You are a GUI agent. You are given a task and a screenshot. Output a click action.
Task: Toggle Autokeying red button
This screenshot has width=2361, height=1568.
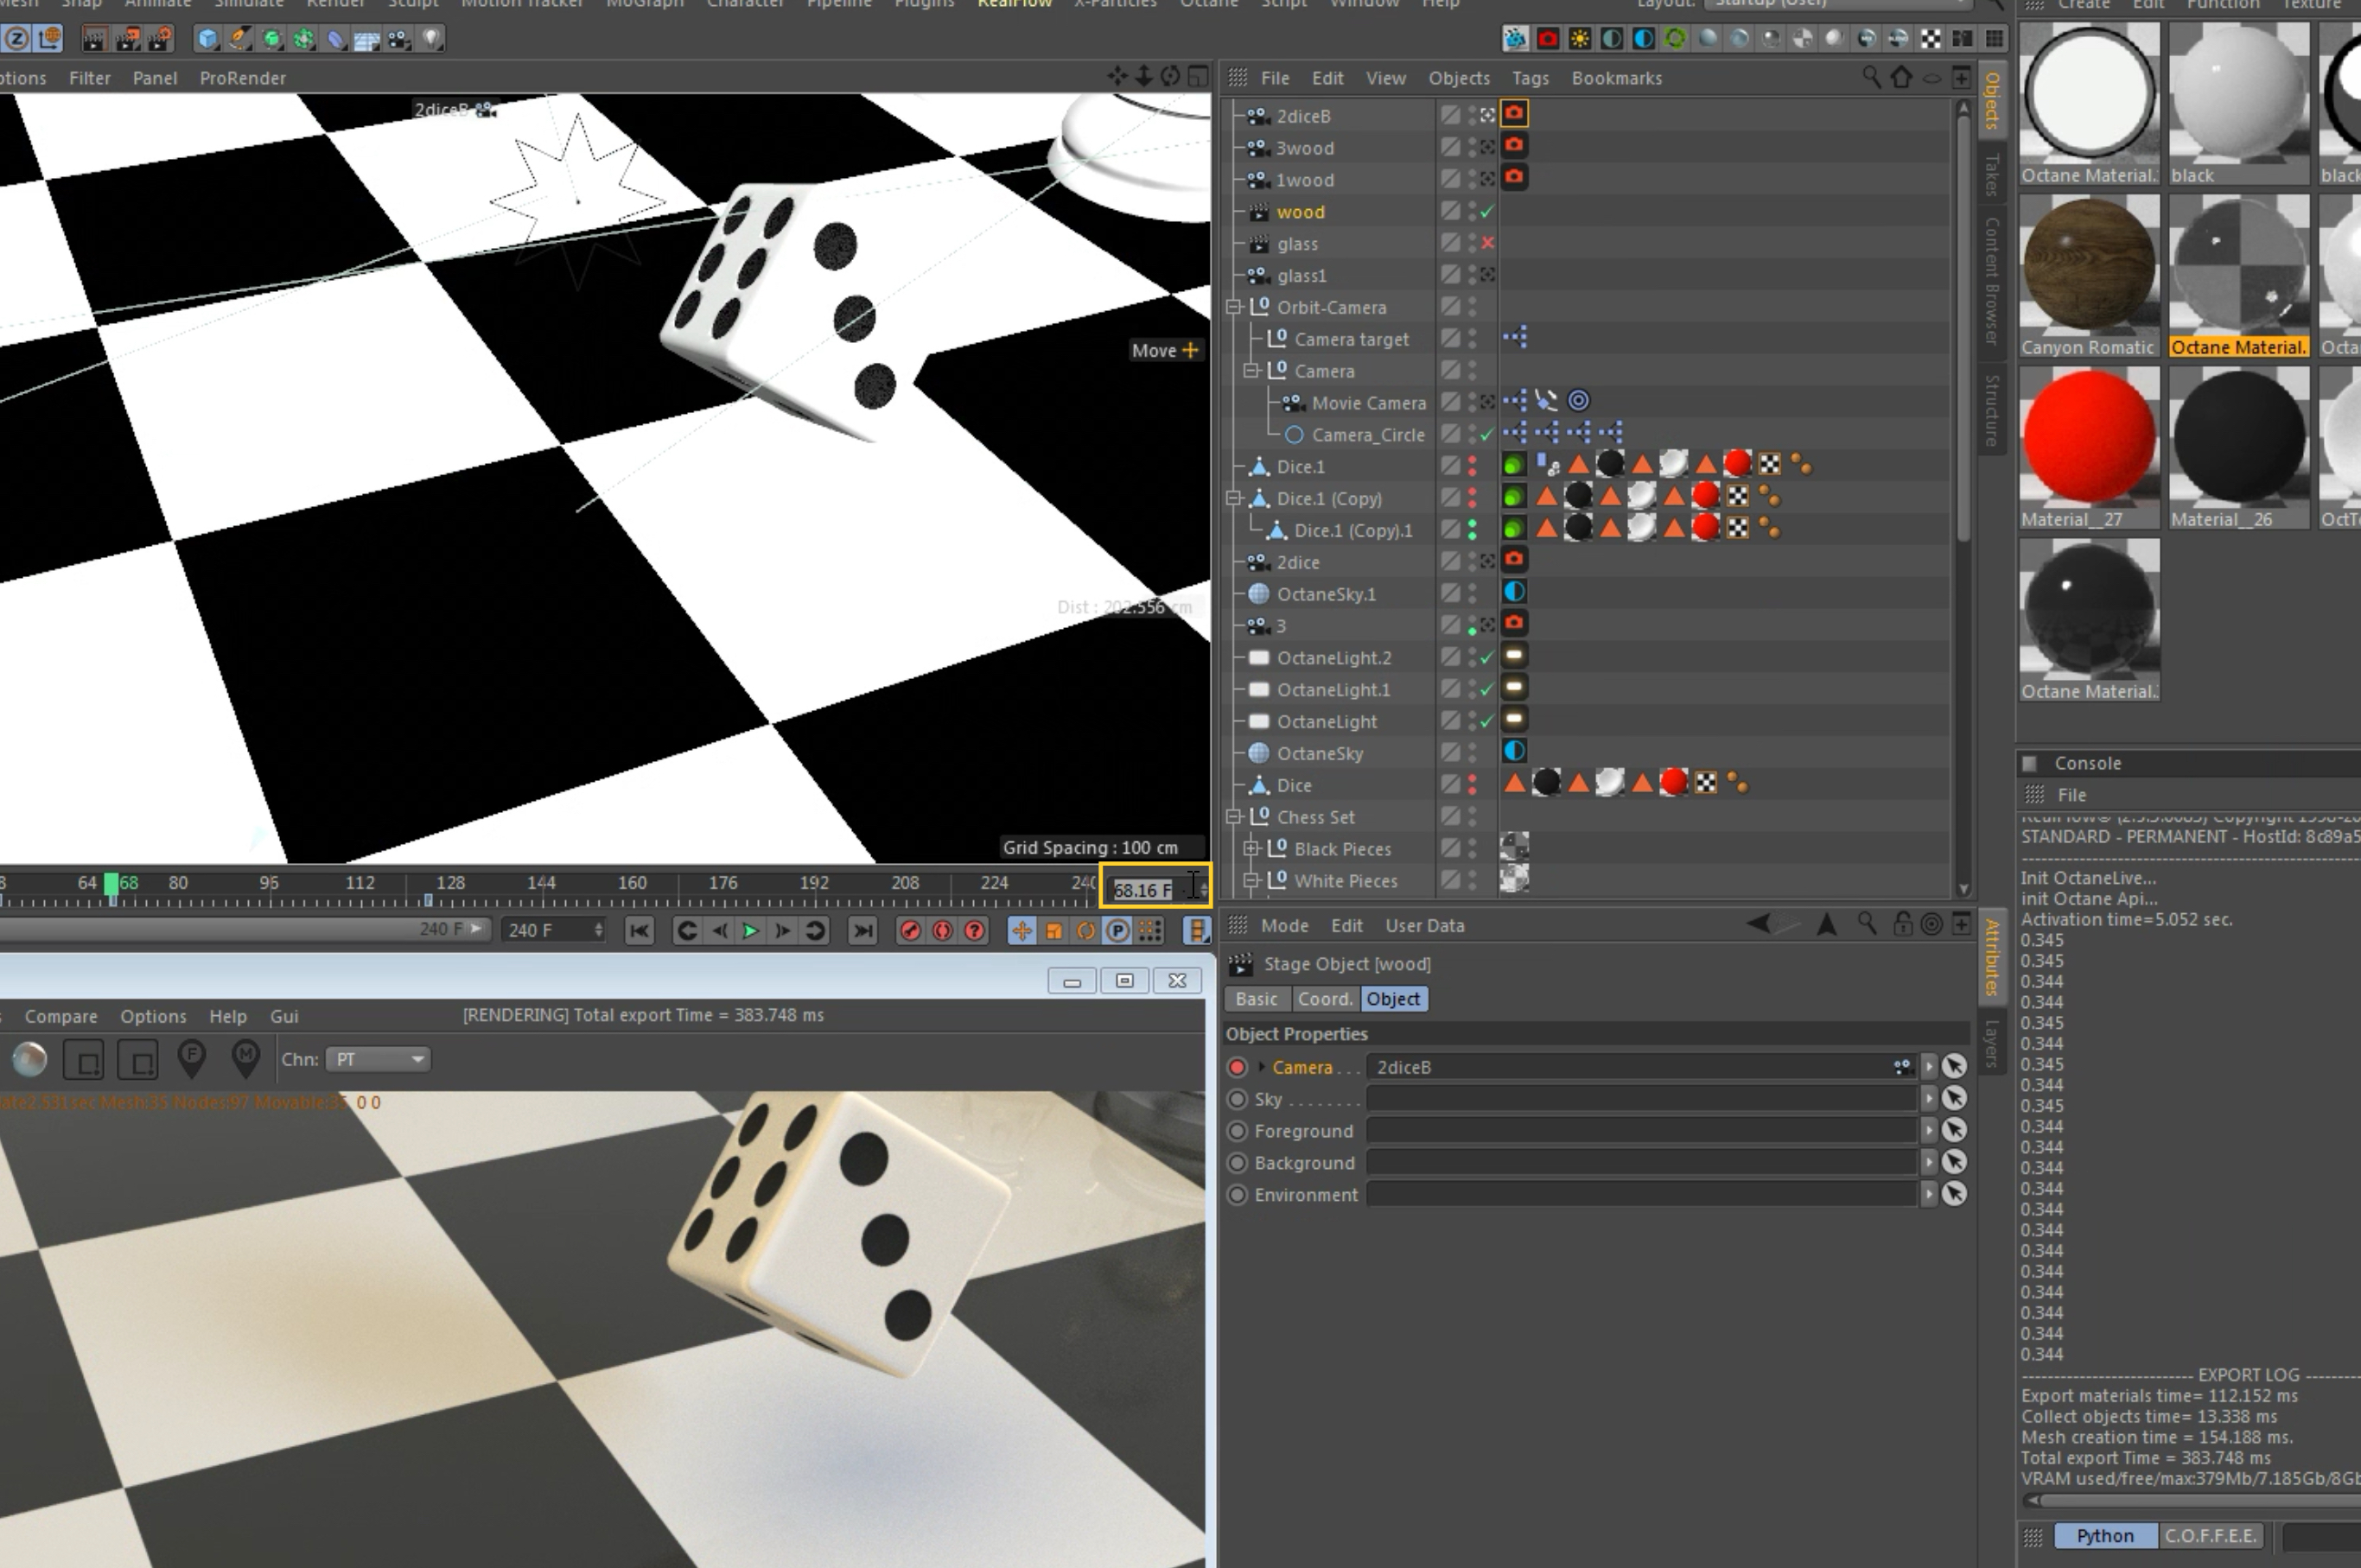[941, 931]
